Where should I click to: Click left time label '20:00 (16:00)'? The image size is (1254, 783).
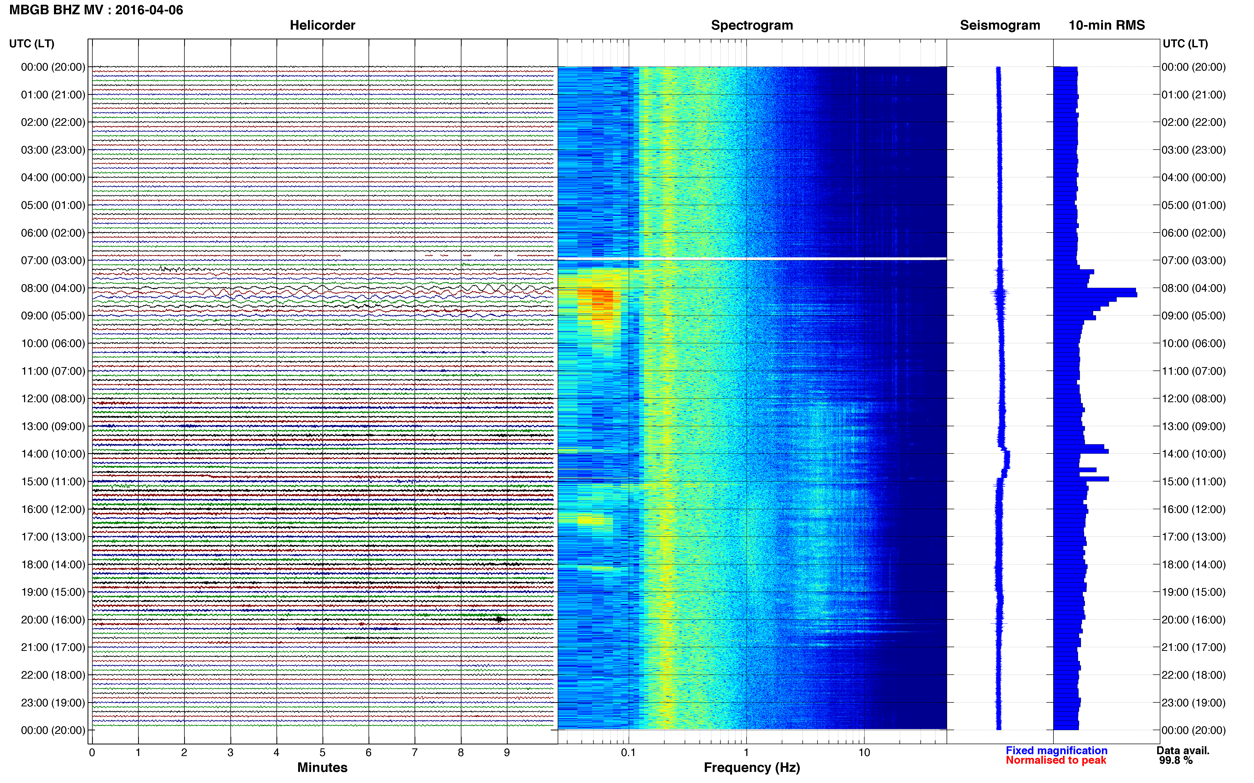[x=53, y=619]
